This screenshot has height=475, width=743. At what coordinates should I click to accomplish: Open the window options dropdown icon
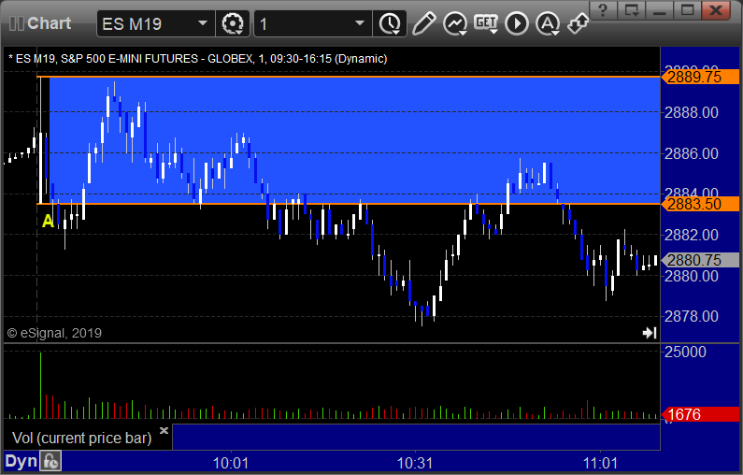[x=632, y=10]
